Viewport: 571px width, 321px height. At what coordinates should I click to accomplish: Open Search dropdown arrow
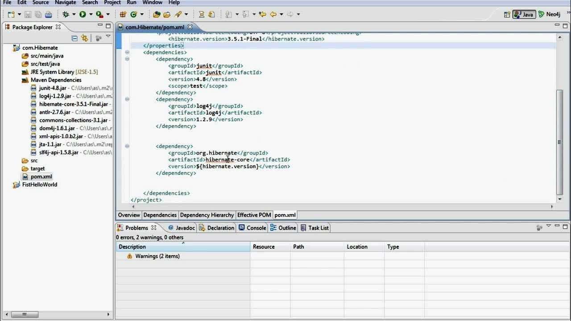click(x=186, y=14)
